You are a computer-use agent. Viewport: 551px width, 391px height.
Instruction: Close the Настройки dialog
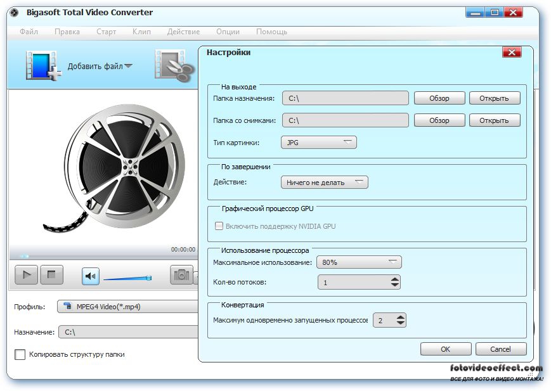tap(512, 53)
